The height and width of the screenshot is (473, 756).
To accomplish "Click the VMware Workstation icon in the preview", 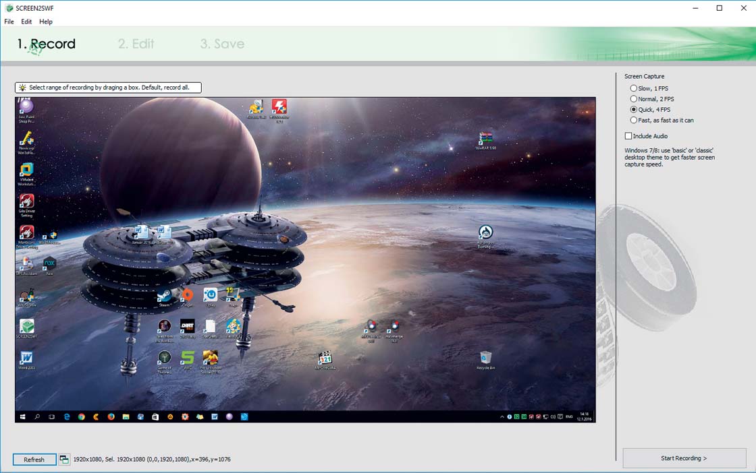I will point(26,169).
